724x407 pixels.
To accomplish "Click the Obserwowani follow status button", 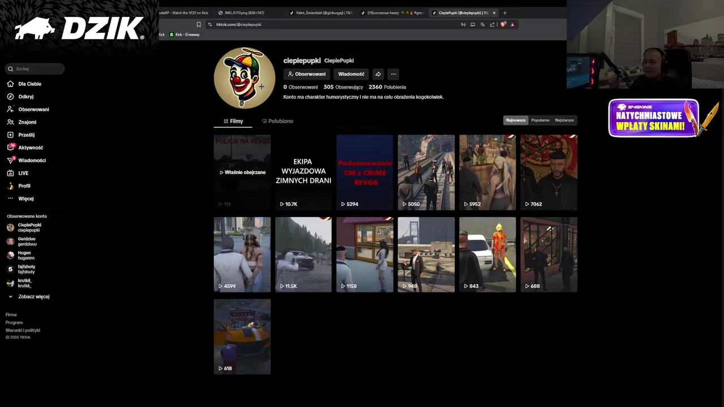I will coord(307,74).
